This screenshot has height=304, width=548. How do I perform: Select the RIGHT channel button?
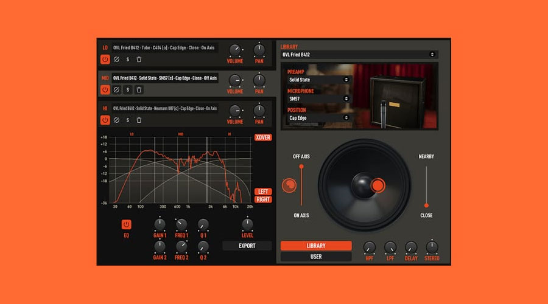tap(263, 199)
